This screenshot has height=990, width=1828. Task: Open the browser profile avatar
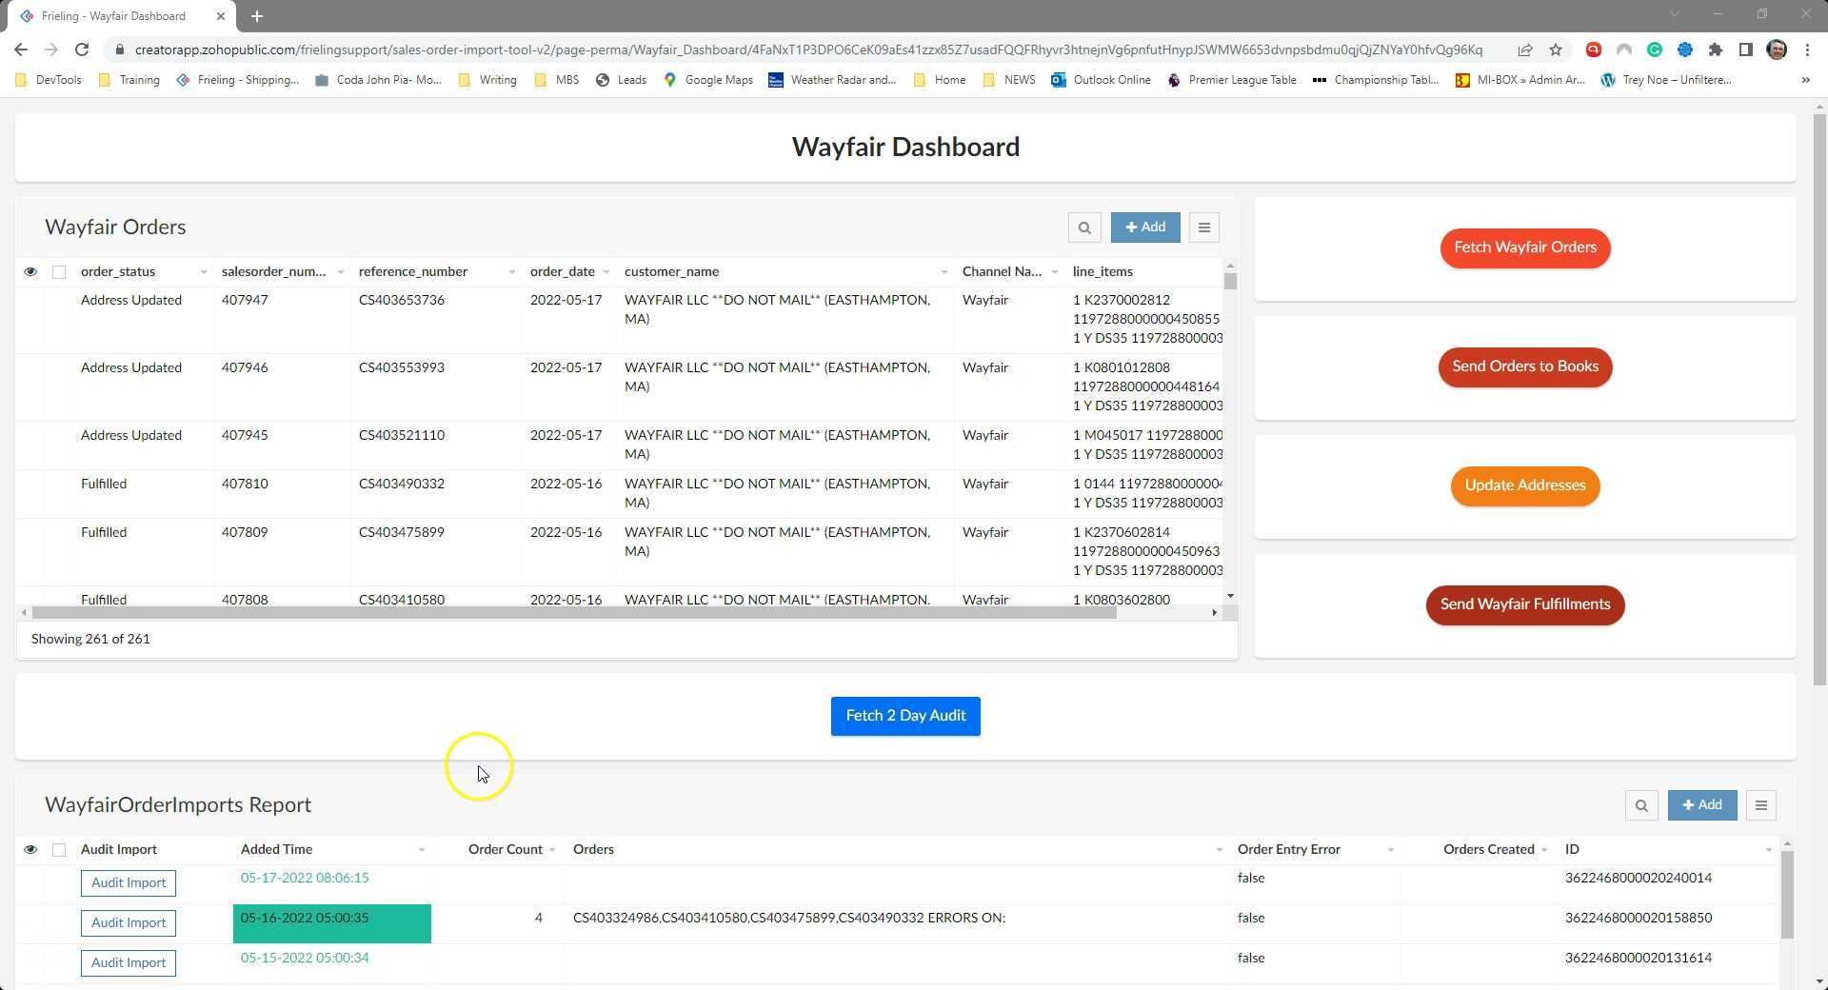click(1777, 49)
